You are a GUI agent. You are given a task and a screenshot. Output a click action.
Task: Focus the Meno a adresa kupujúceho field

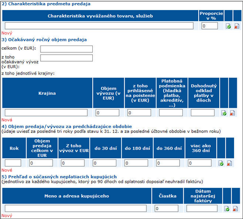pyautogui.click(x=75, y=208)
